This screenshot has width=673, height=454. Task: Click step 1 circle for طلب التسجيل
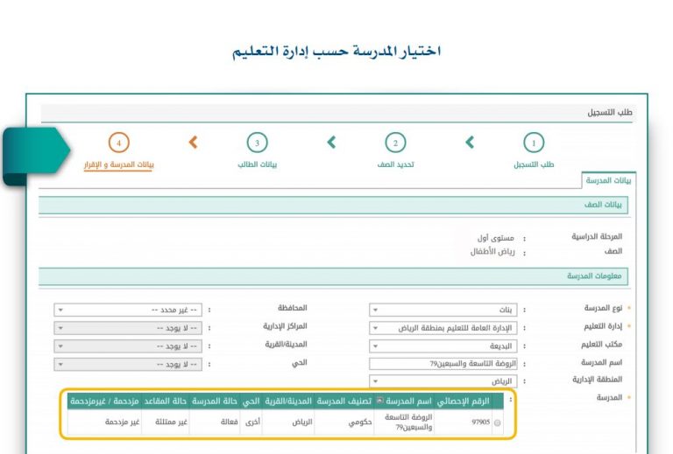[533, 143]
